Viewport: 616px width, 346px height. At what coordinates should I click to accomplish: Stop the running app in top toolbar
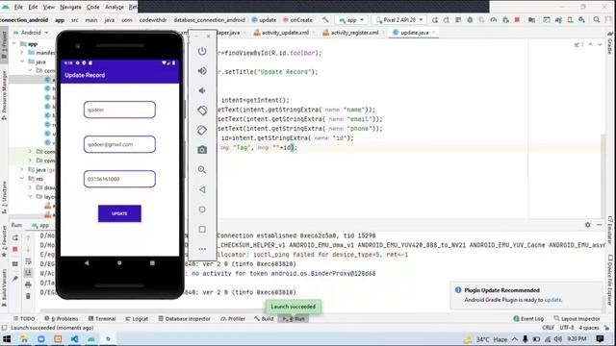(517, 19)
